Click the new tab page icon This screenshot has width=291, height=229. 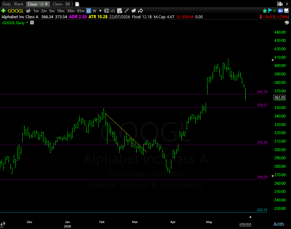coord(77,4)
